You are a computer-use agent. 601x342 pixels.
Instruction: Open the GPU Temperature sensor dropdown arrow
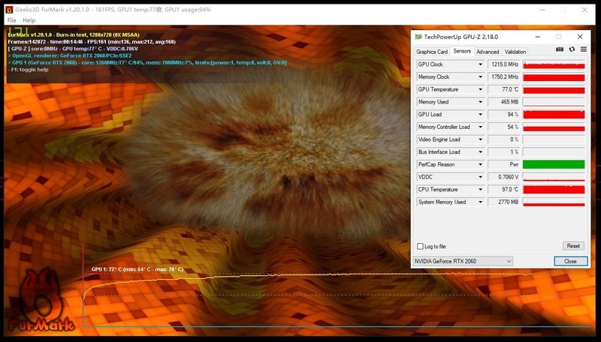click(480, 89)
